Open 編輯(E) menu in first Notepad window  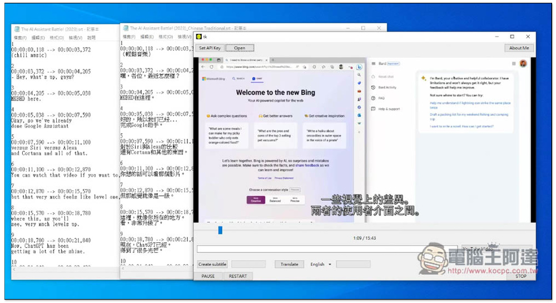tap(38, 38)
